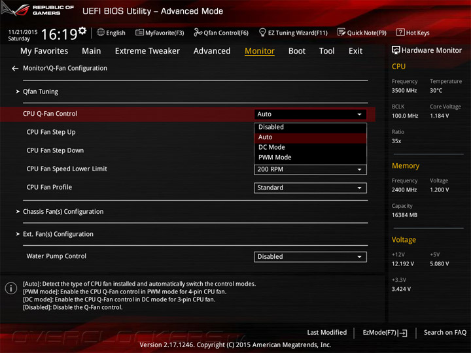
Task: Click the Memory Capacity 16384 MB value
Action: point(404,215)
